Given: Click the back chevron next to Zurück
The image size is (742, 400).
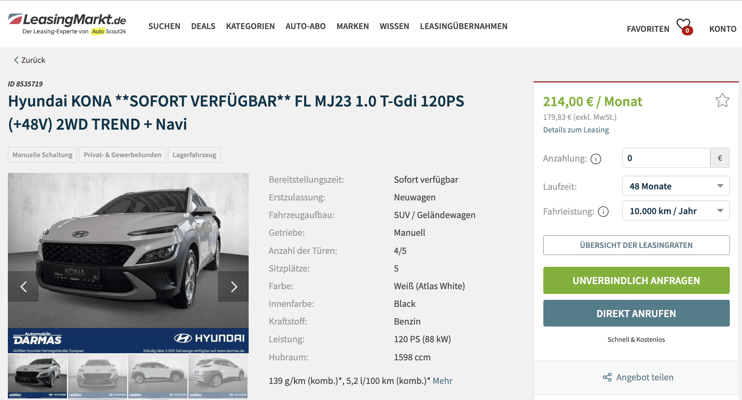Looking at the screenshot, I should click(x=16, y=60).
